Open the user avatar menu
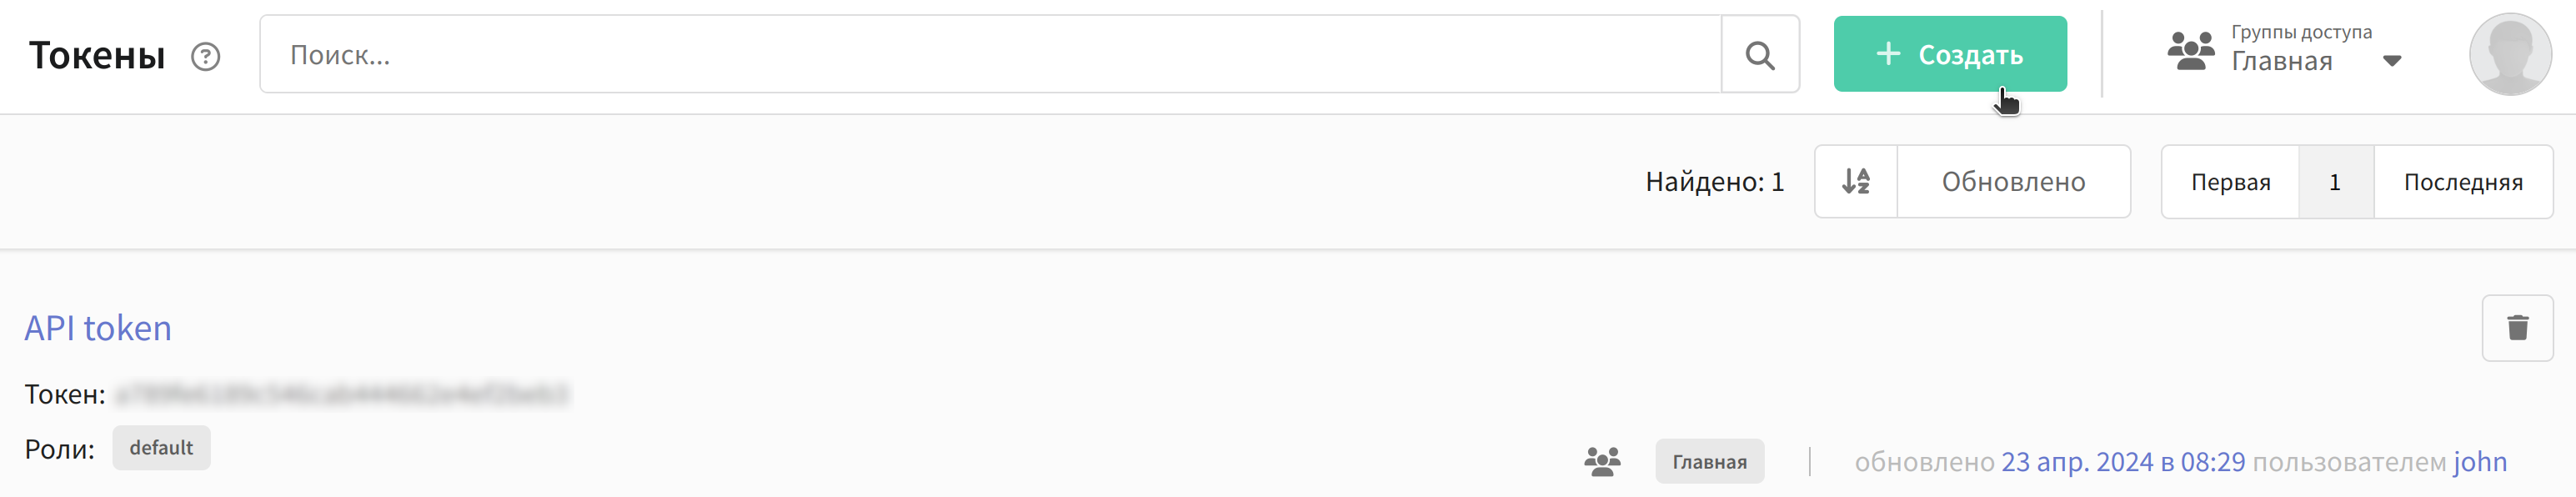Image resolution: width=2576 pixels, height=497 pixels. pyautogui.click(x=2510, y=54)
